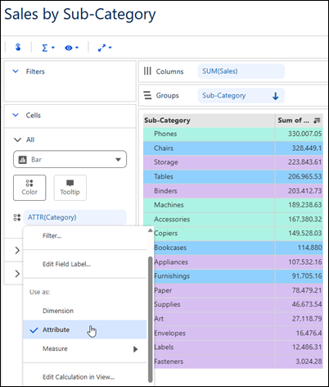
Task: Click the 328,449.1 sales value
Action: click(x=307, y=148)
